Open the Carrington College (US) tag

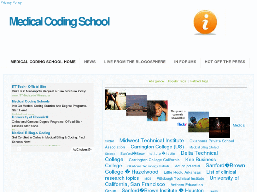point(157,147)
